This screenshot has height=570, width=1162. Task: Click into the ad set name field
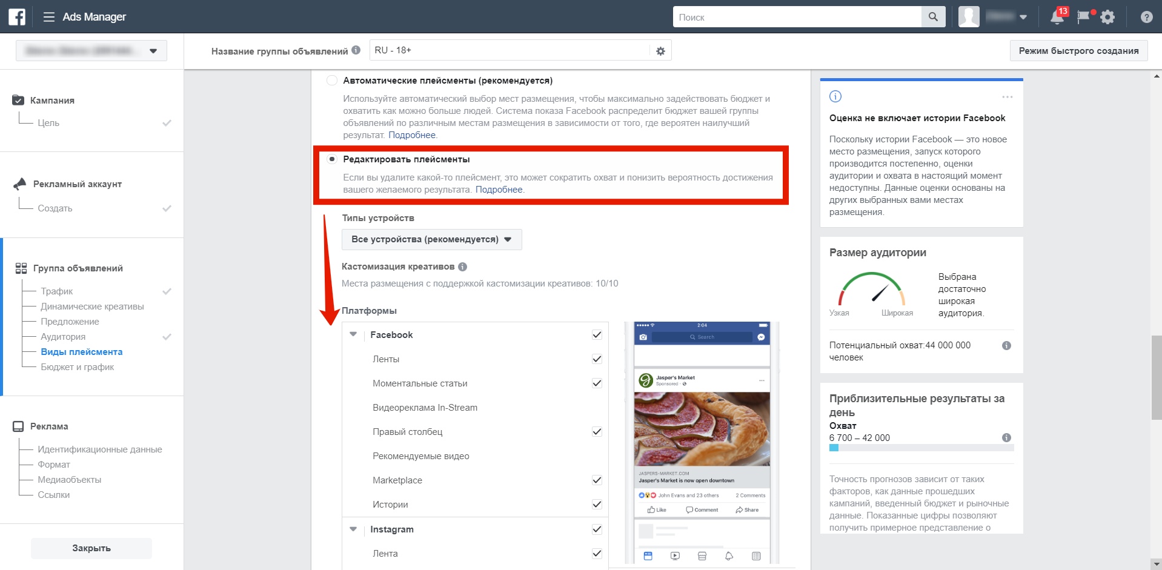click(509, 51)
